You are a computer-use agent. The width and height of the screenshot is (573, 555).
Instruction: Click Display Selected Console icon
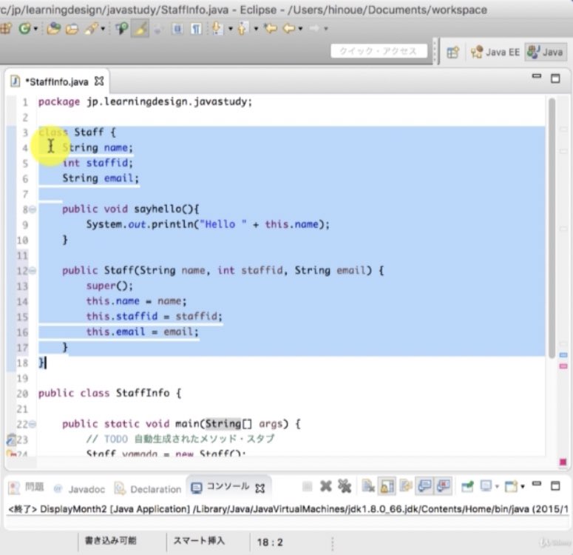pos(486,486)
